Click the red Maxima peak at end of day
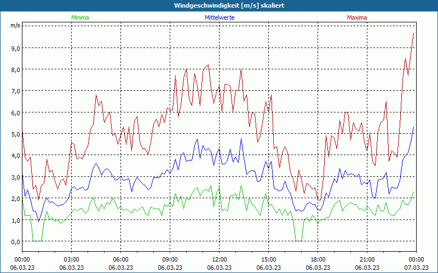This screenshot has width=438, height=273. (x=413, y=33)
